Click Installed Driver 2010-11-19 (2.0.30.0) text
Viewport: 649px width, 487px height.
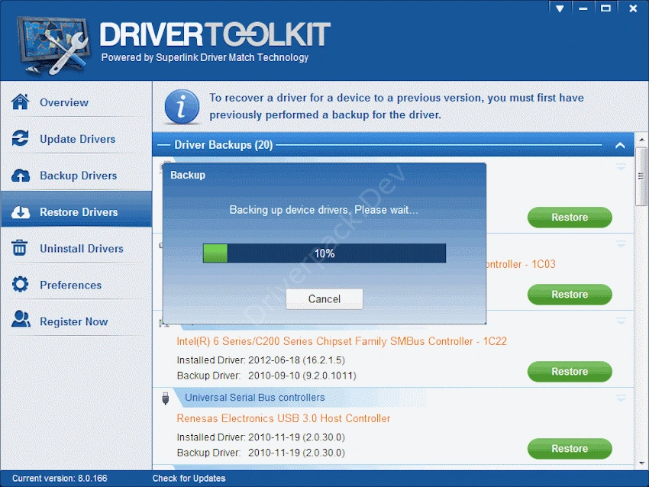[x=261, y=437]
